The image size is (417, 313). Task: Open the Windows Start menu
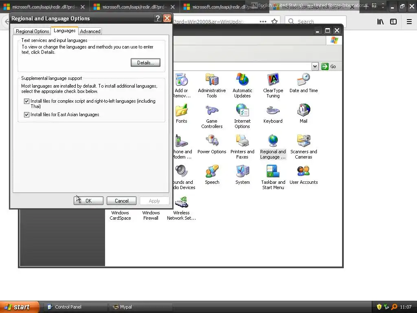[x=19, y=307]
